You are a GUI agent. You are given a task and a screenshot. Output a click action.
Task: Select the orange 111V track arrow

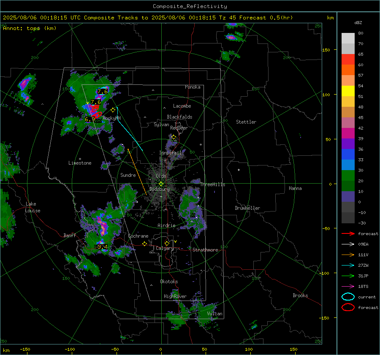(x=348, y=255)
